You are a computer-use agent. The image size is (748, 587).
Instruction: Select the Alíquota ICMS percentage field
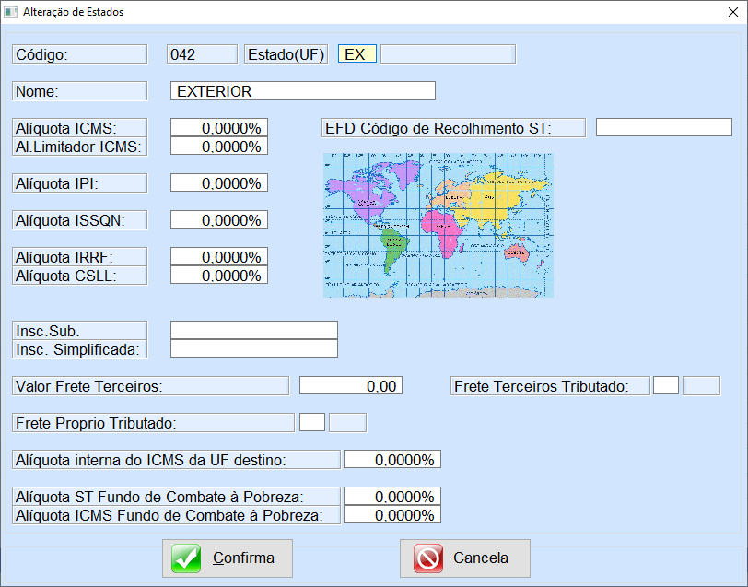pyautogui.click(x=219, y=128)
